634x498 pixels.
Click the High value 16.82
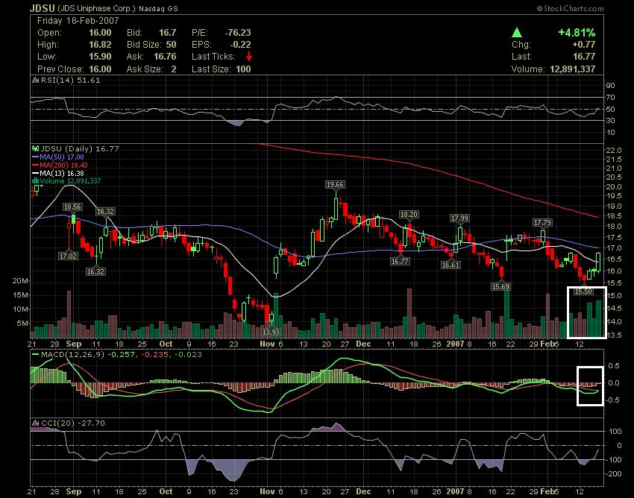[x=100, y=45]
